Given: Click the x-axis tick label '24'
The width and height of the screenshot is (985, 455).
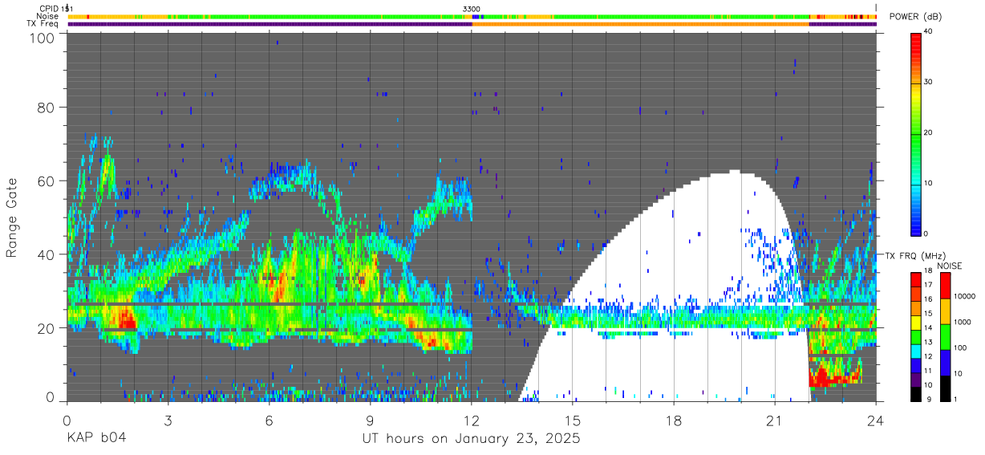Looking at the screenshot, I should click(876, 420).
